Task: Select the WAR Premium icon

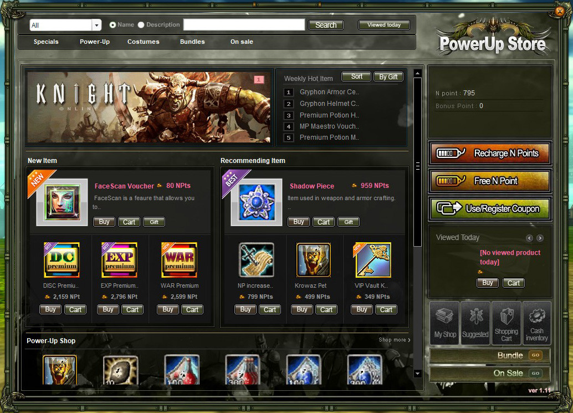Action: pos(179,260)
